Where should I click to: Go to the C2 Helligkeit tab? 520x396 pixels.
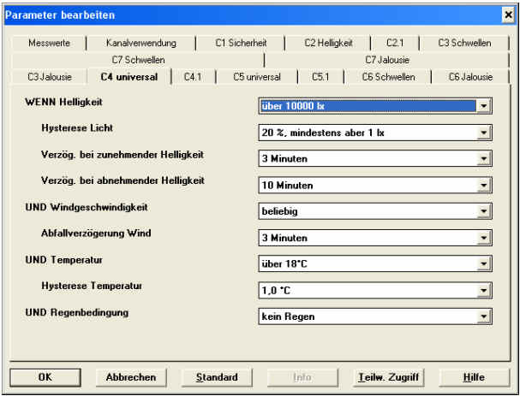[x=329, y=43]
